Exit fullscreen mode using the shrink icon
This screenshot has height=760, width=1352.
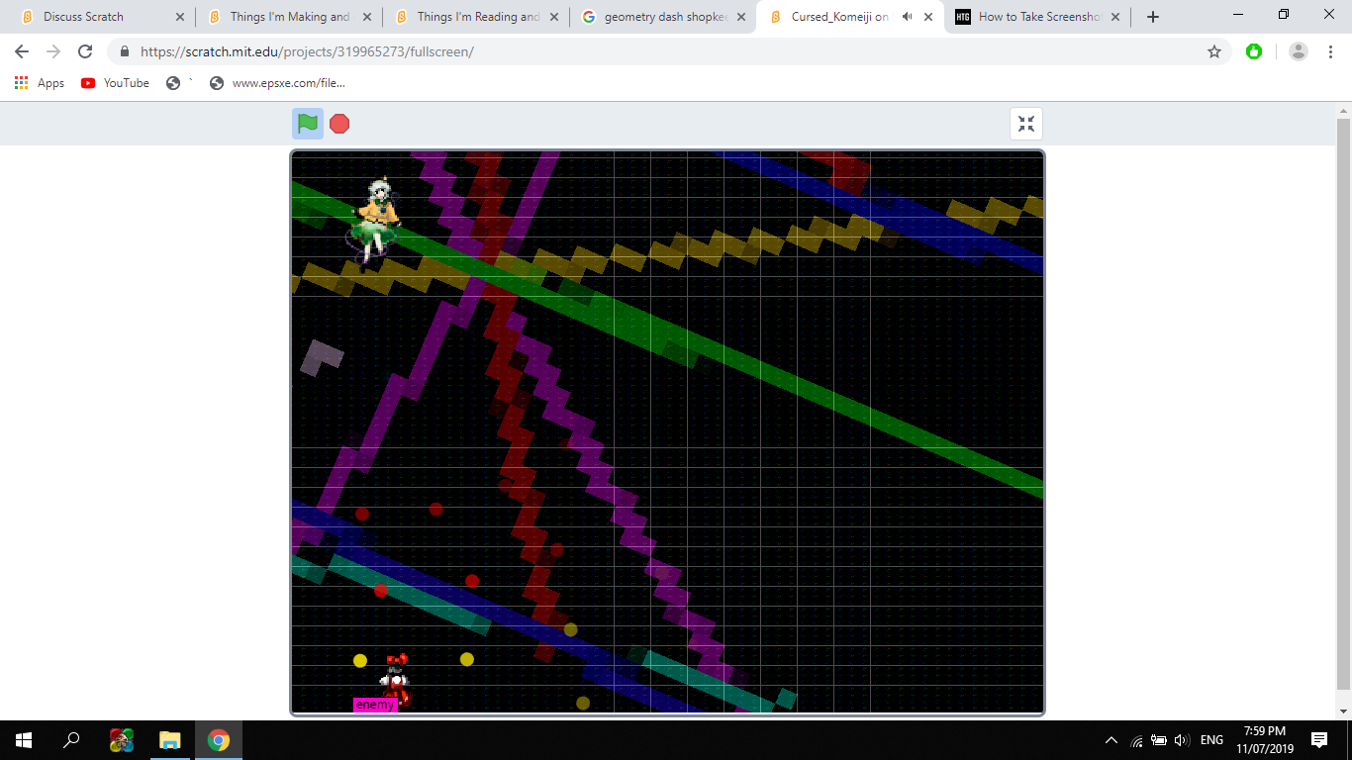coord(1026,124)
